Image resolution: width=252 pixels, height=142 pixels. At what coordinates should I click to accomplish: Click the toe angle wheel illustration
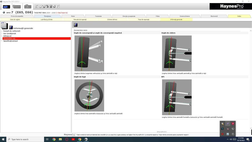89,53
